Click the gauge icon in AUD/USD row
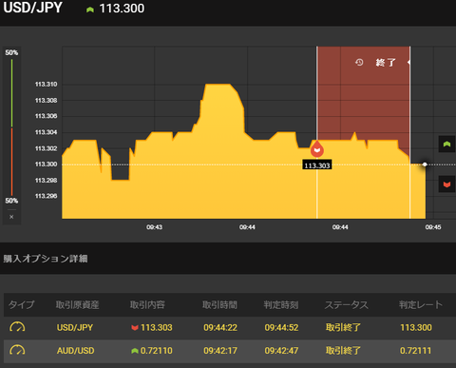456x368 pixels. (x=17, y=350)
